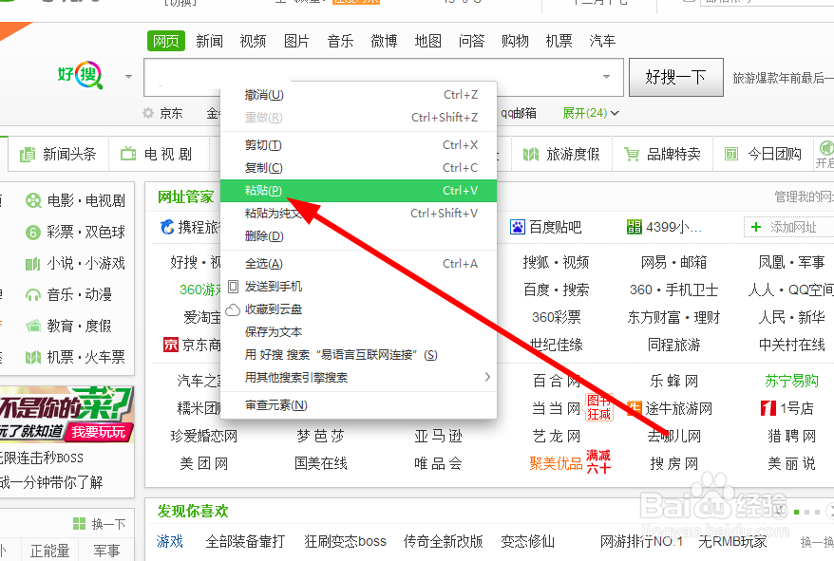Choose 粘贴(P) in the context menu
This screenshot has height=561, width=834.
[x=358, y=191]
